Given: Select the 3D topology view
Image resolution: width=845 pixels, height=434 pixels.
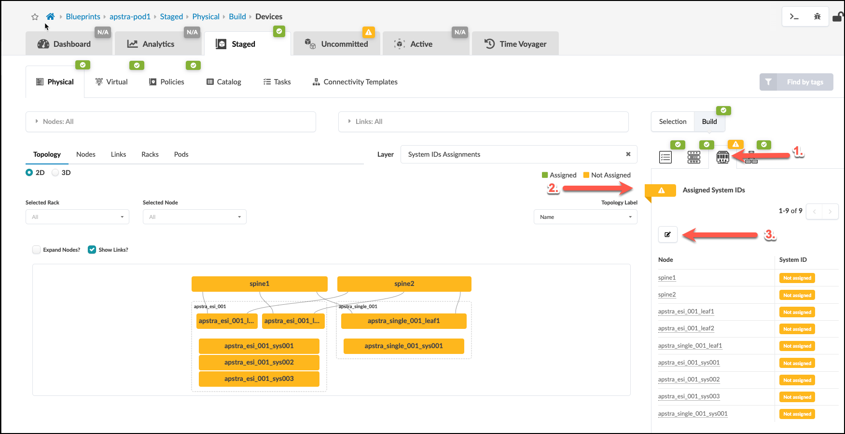Looking at the screenshot, I should point(55,173).
